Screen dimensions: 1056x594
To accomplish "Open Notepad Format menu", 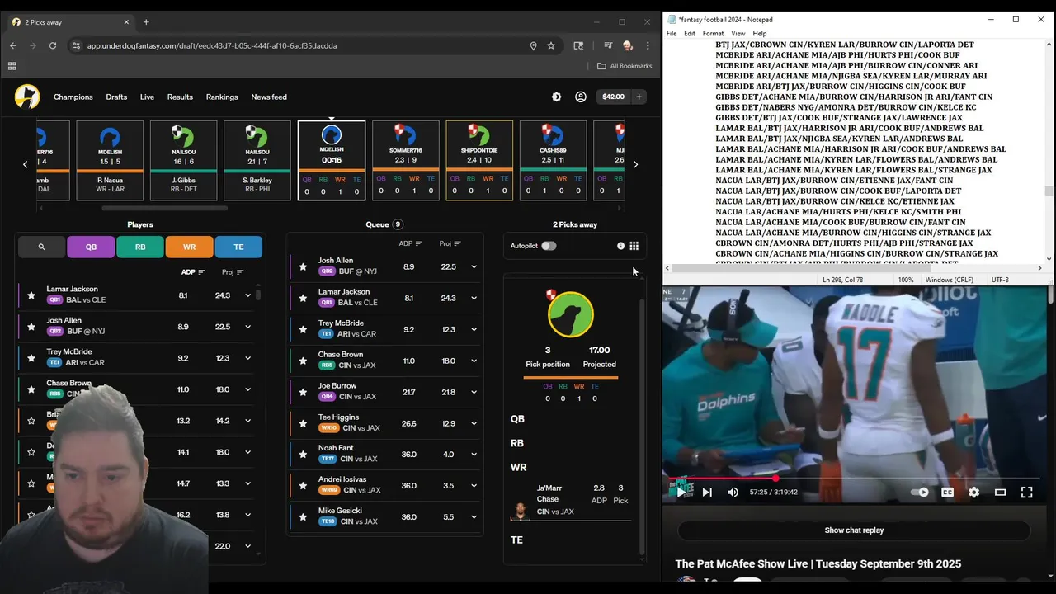I will click(x=713, y=34).
